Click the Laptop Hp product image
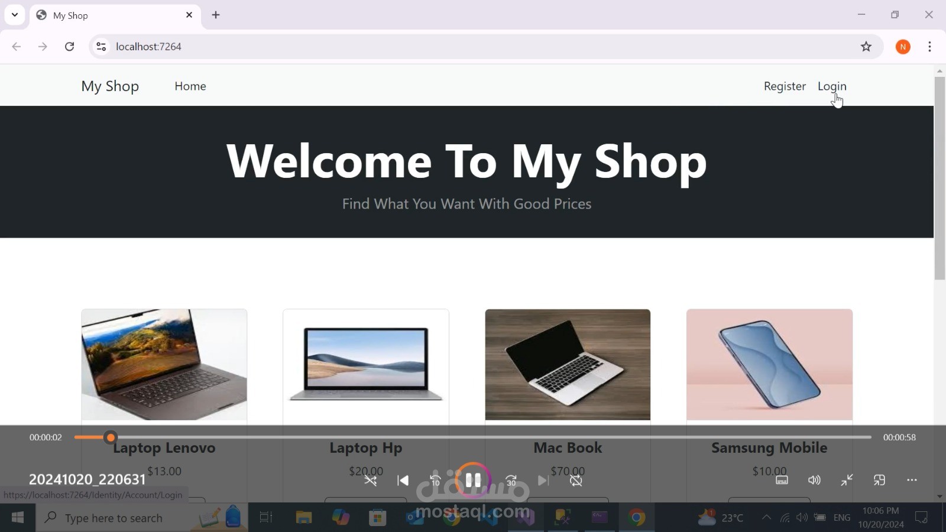This screenshot has height=532, width=946. pyautogui.click(x=366, y=365)
